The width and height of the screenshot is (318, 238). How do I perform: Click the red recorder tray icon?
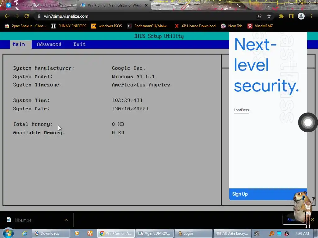pos(287,234)
